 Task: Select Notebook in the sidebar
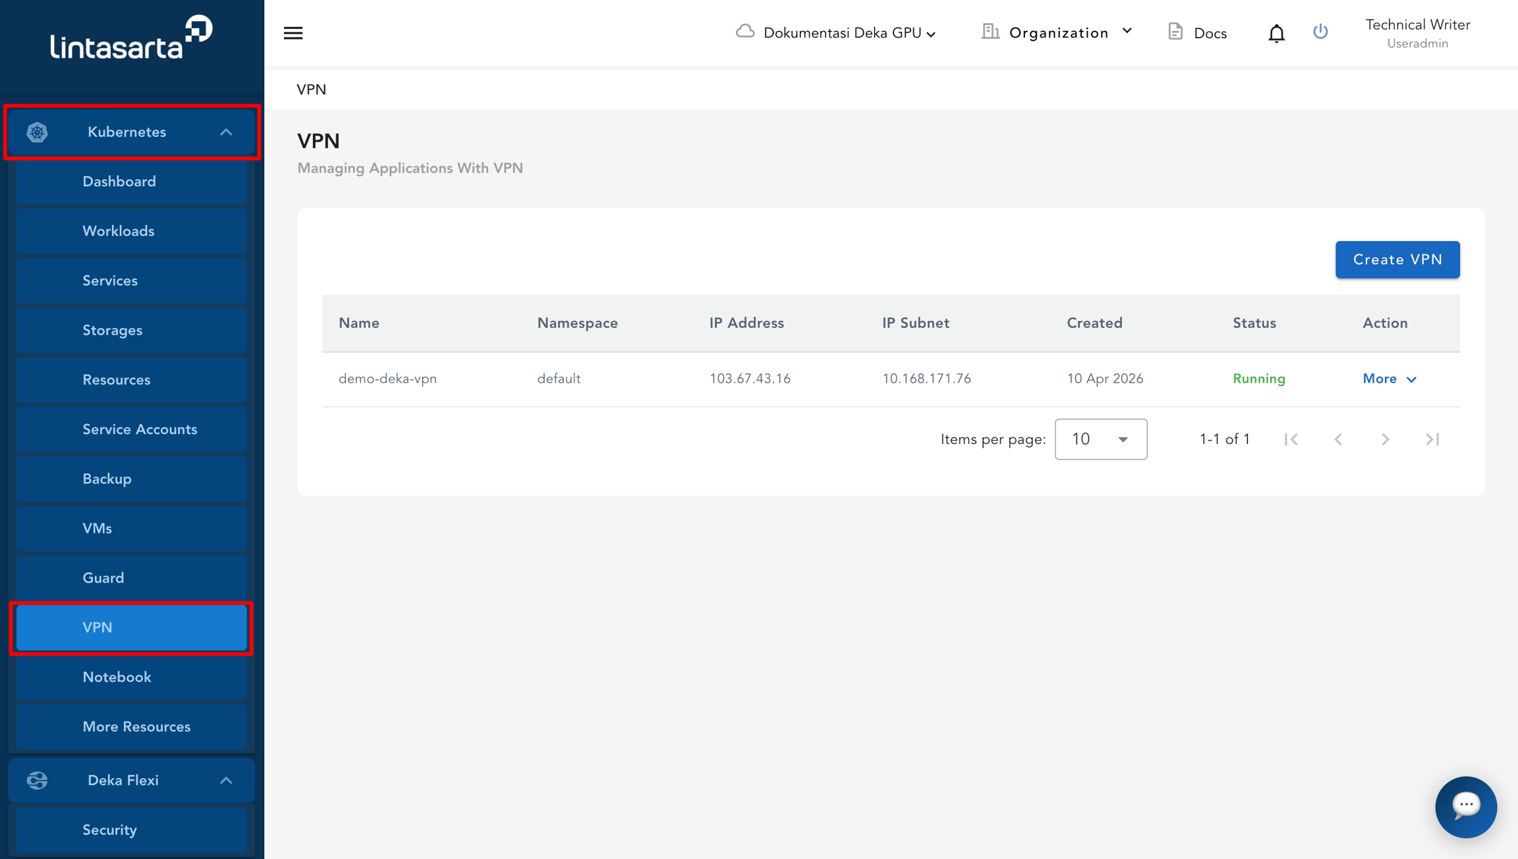(x=132, y=677)
